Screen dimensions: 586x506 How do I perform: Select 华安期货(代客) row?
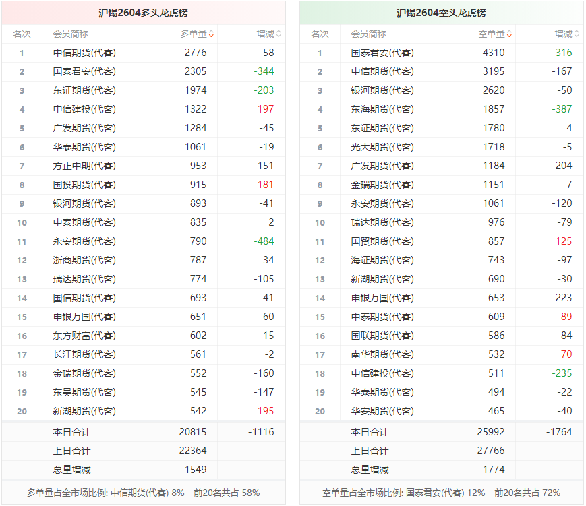(442, 411)
